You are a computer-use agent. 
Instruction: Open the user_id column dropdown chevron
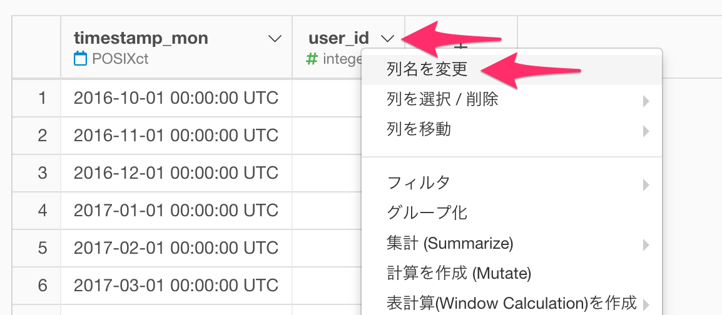point(388,39)
